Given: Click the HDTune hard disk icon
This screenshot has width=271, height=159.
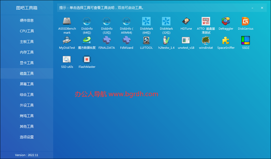Looking at the screenshot, I should pyautogui.click(x=186, y=21).
